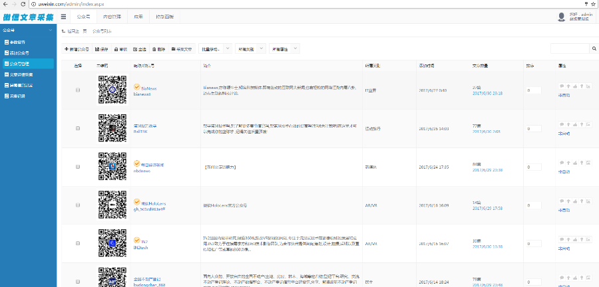Click verified badge beside IN2 name
This screenshot has width=599, height=287.
(x=136, y=240)
